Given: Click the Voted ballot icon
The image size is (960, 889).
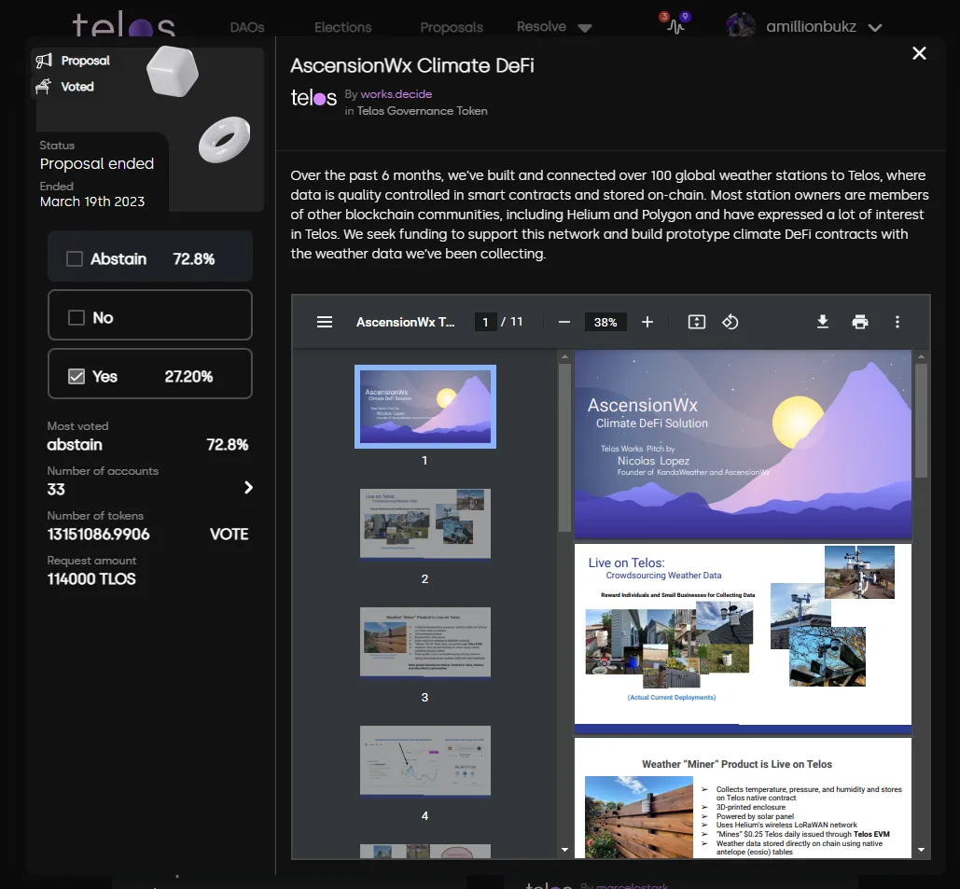Looking at the screenshot, I should pos(43,87).
